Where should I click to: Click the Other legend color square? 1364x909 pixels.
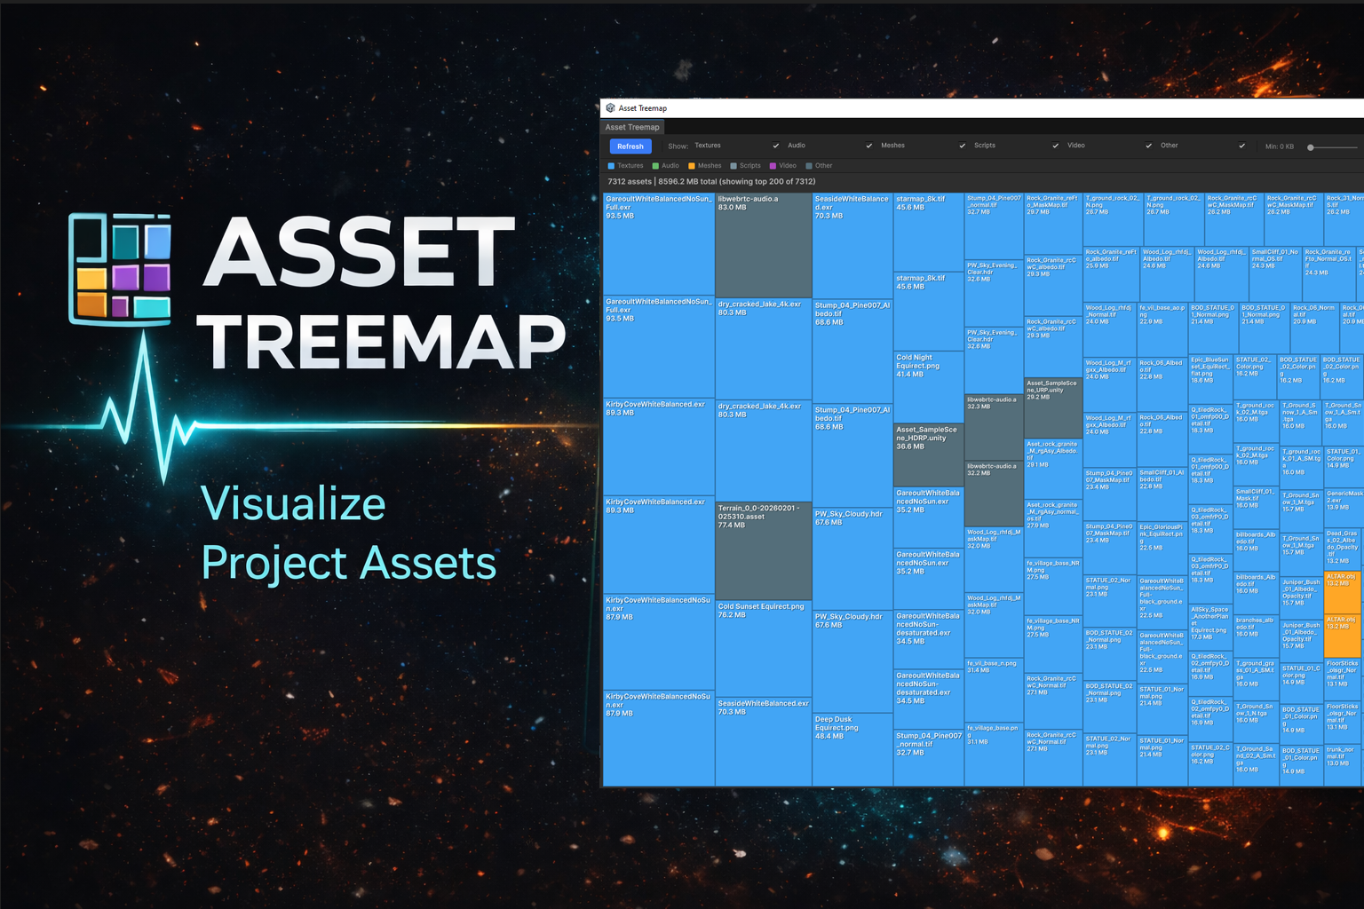coord(809,165)
